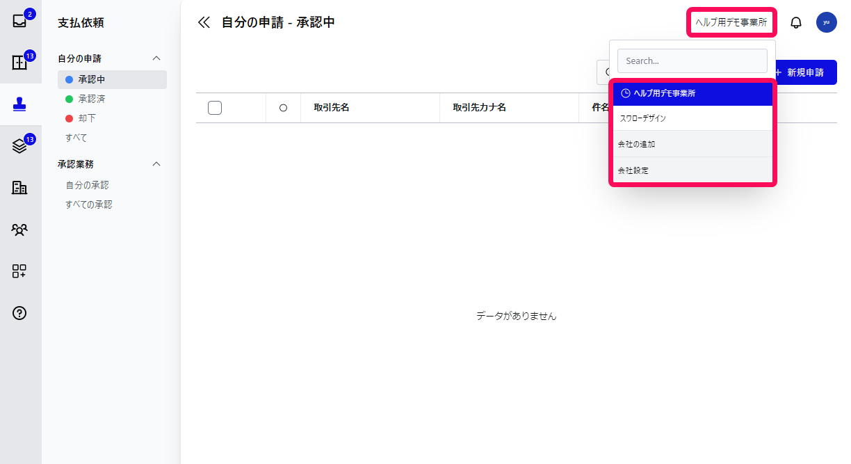The width and height of the screenshot is (851, 464).
Task: Open the inbox icon in left rail
Action: coord(19,21)
